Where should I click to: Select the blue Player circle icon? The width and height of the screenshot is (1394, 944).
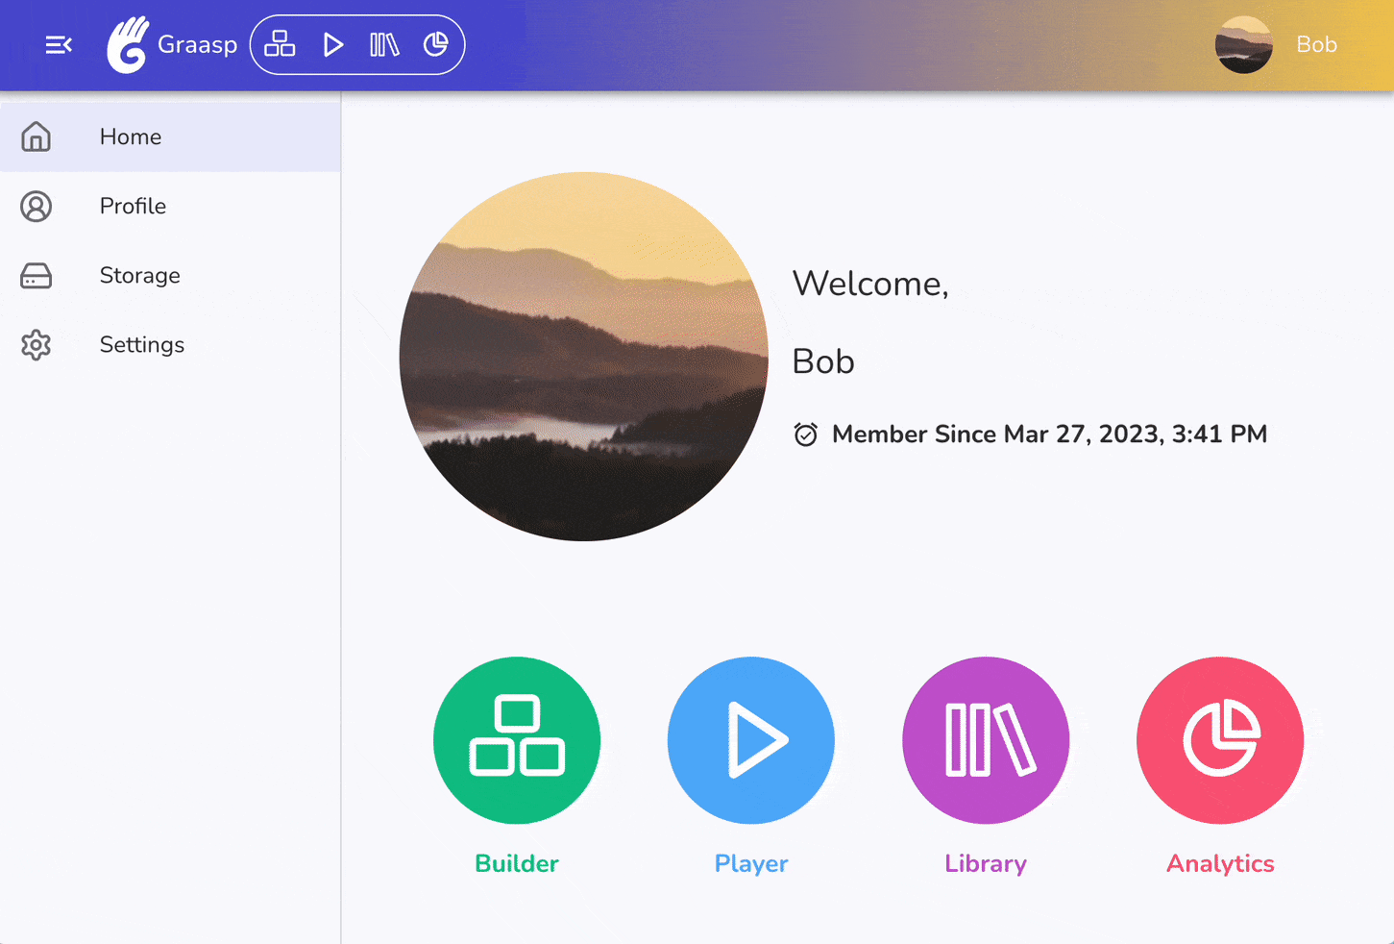pos(750,740)
